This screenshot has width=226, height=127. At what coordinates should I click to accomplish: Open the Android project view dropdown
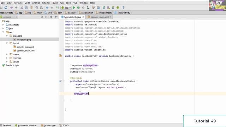click(9, 17)
